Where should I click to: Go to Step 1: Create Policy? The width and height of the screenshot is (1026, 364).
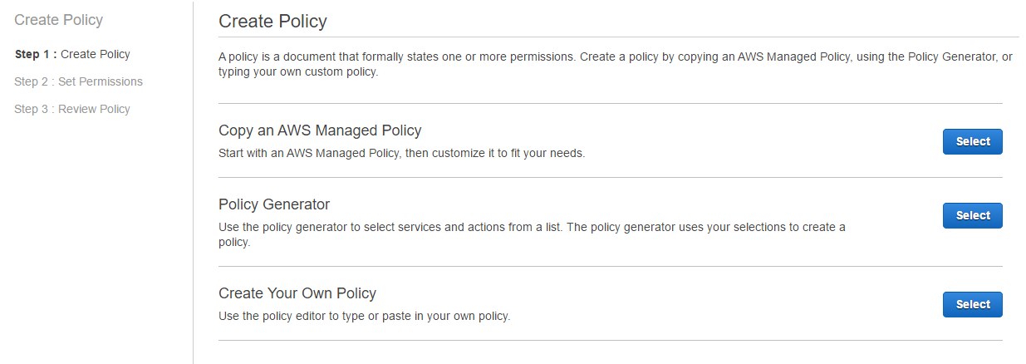[72, 54]
